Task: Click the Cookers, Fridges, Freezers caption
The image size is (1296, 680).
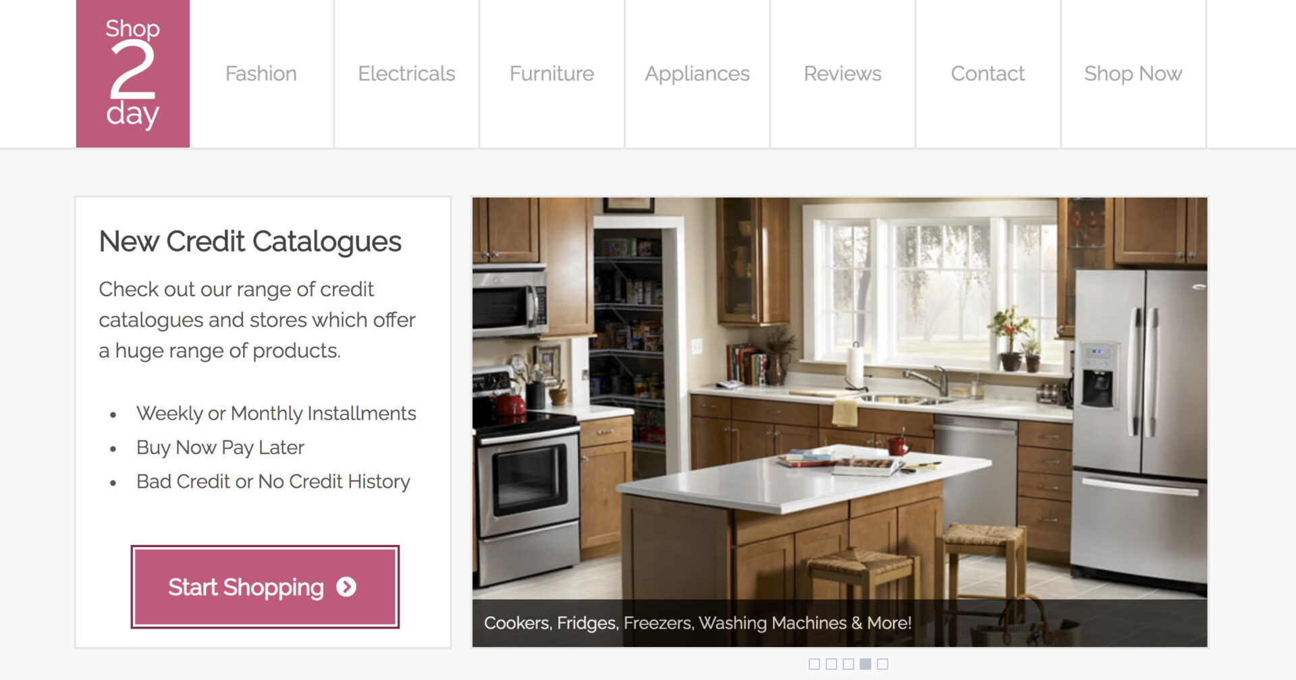Action: (x=698, y=623)
